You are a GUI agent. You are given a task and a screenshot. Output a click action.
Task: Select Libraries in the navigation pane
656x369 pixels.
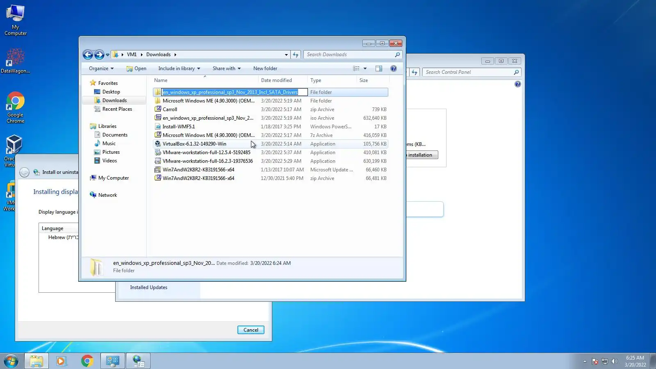(x=107, y=126)
